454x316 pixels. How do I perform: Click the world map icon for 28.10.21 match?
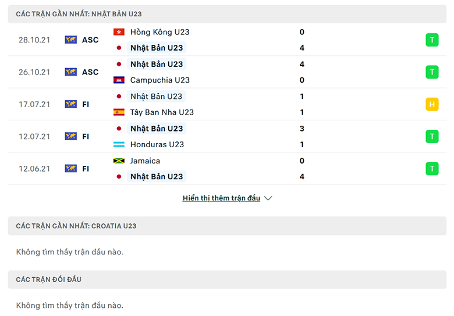coord(70,40)
